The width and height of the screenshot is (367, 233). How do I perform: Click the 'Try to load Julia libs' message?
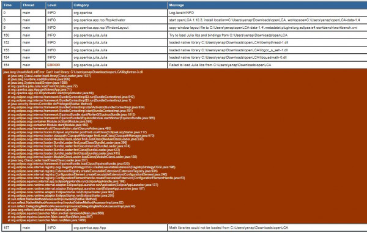(x=267, y=35)
